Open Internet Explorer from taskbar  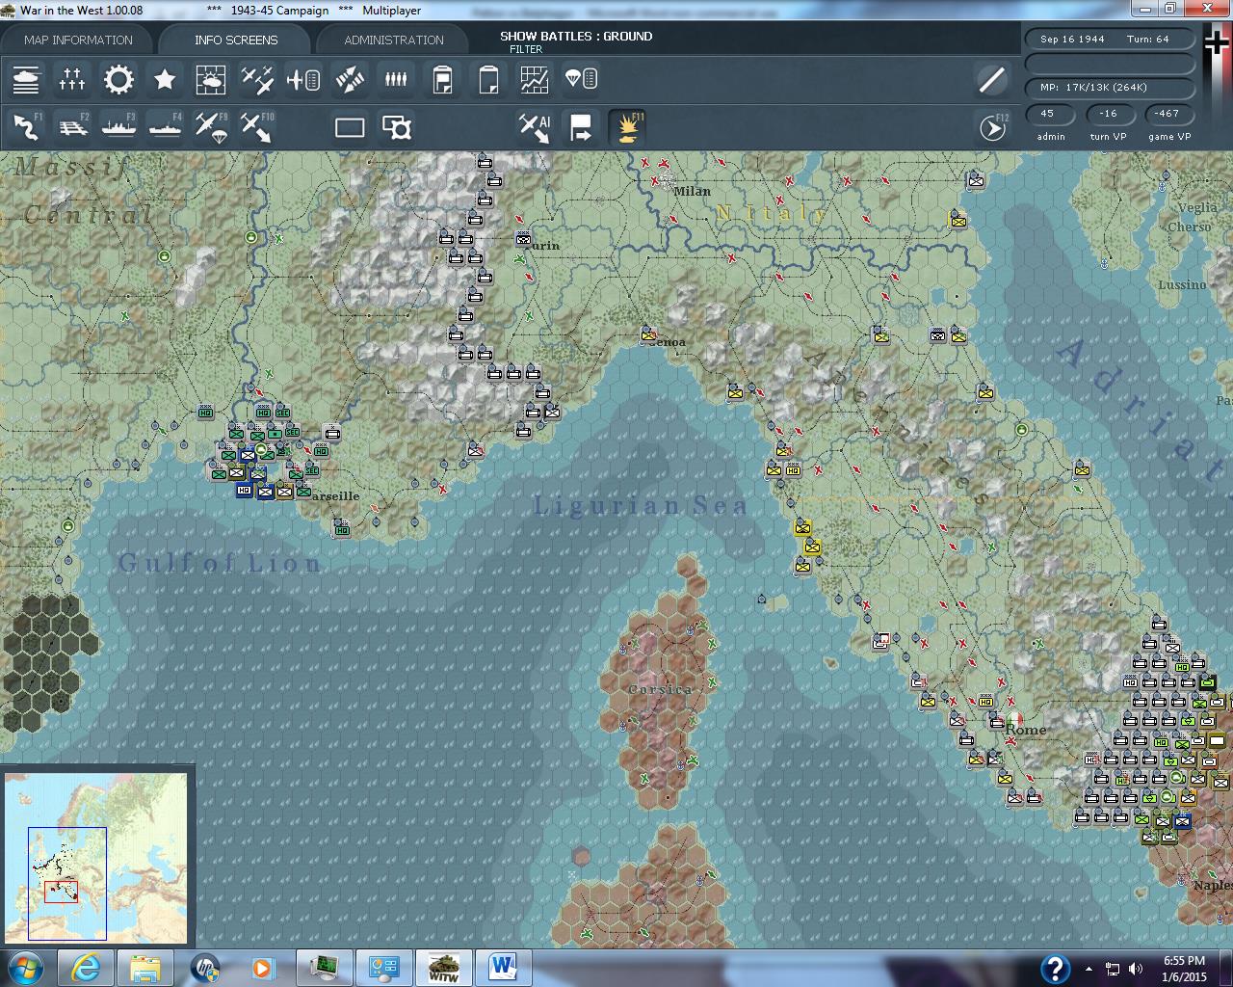[x=85, y=968]
